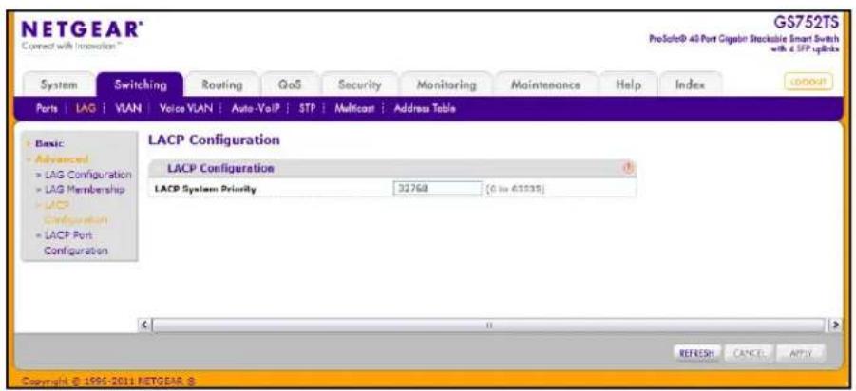Screen dimensions: 856x391
Task: Click the LOGOUT button
Action: point(809,82)
